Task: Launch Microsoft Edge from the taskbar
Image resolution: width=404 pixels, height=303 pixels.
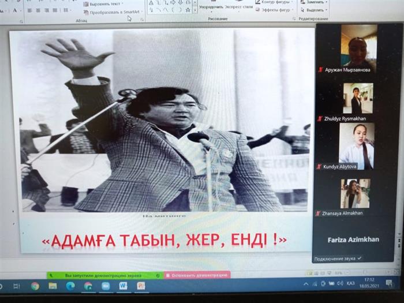Action: click(70, 286)
